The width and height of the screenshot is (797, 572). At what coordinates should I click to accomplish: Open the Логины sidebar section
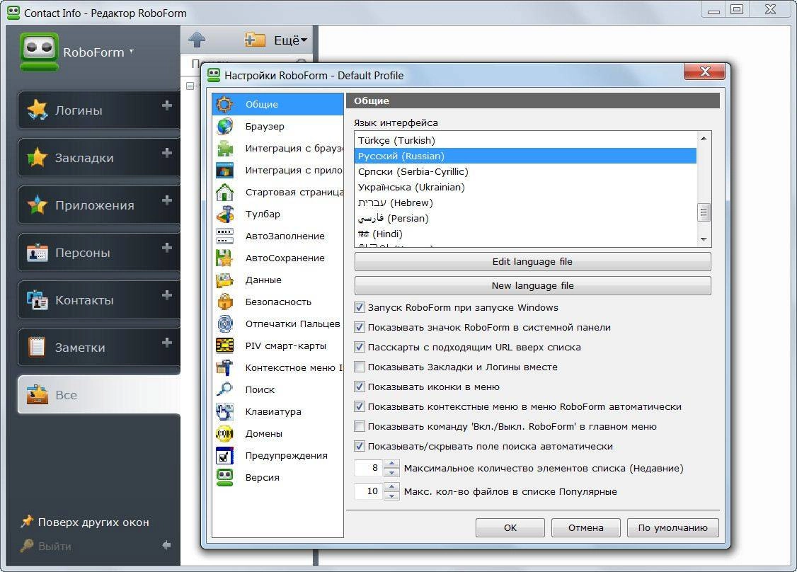pos(98,110)
